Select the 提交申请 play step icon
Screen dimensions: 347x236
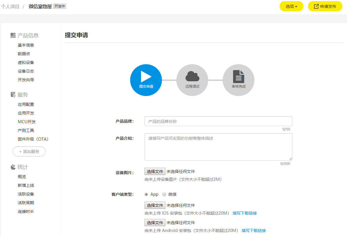coord(146,76)
